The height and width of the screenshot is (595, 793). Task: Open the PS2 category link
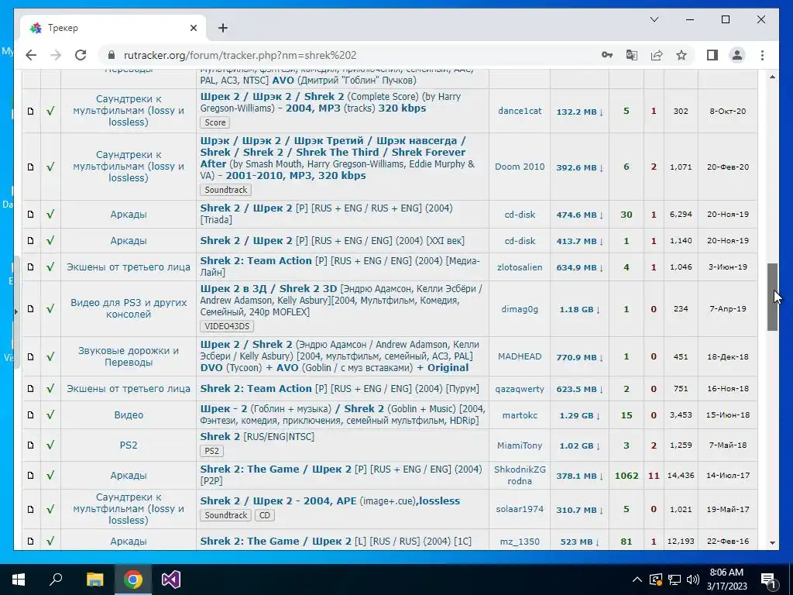point(129,445)
